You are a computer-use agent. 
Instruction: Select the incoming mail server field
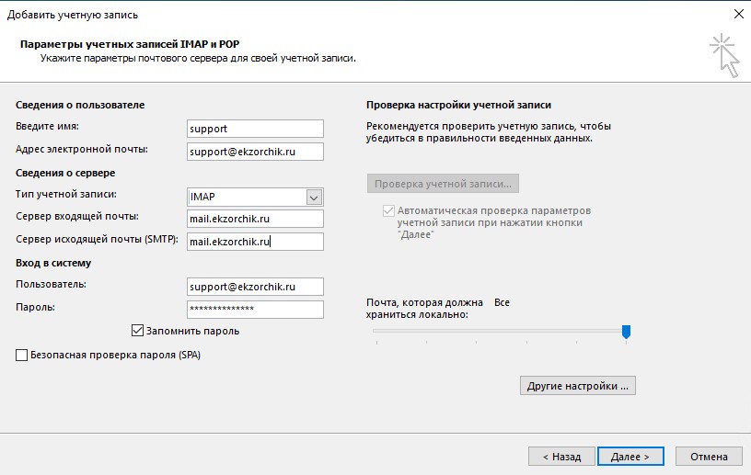click(255, 219)
